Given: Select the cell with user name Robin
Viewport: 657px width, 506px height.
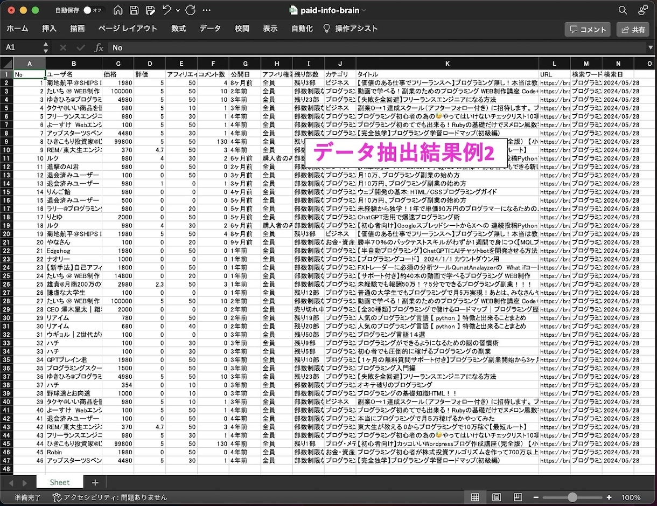Looking at the screenshot, I should coord(74,452).
